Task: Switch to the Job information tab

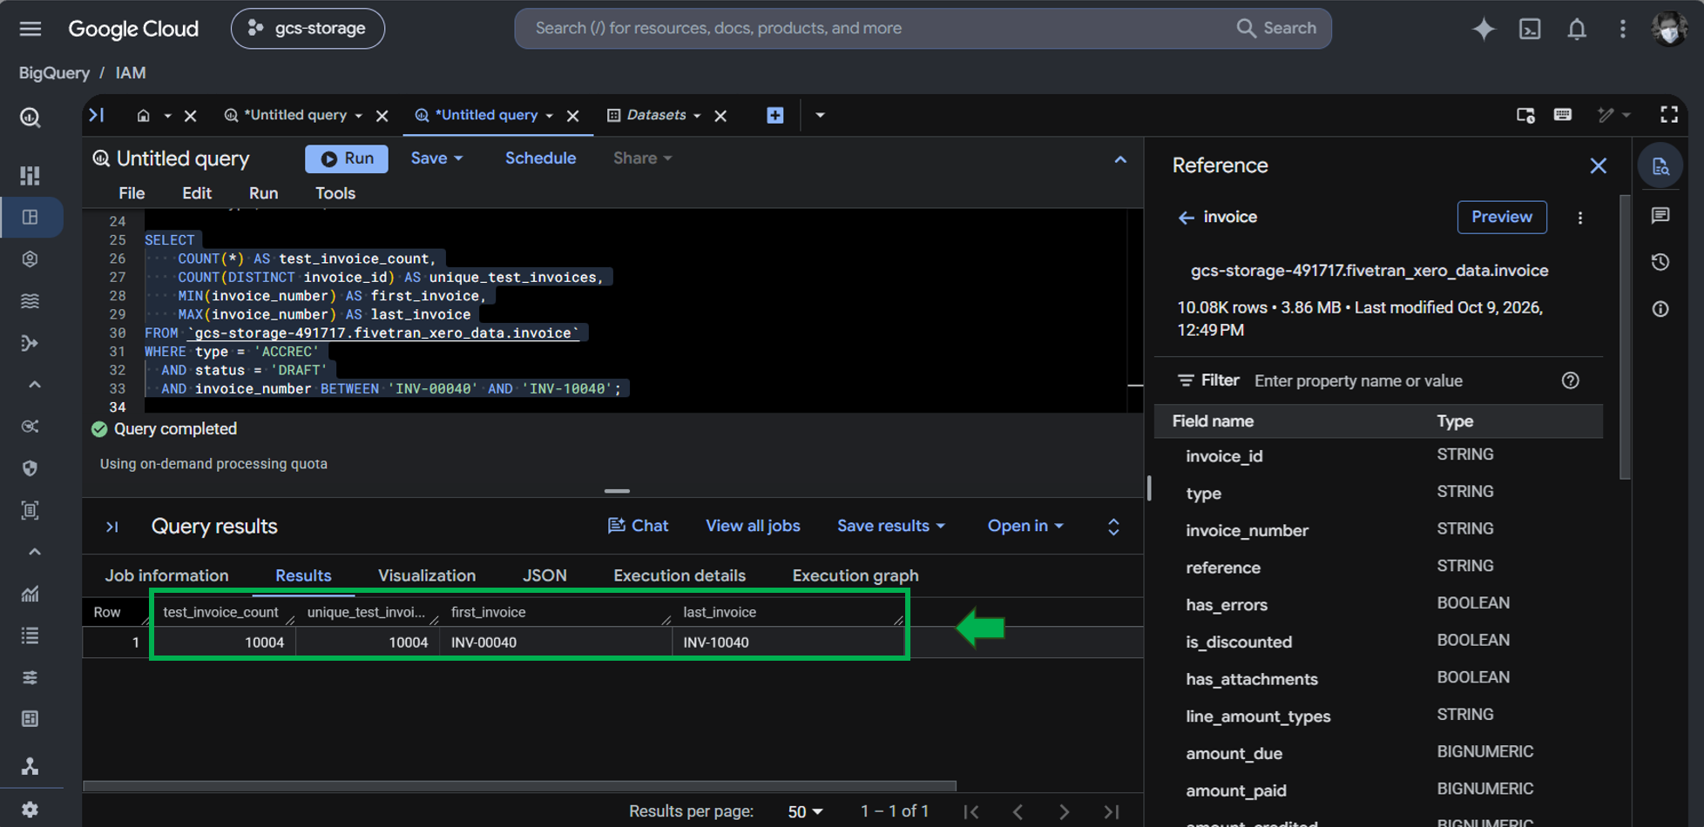Action: [166, 575]
